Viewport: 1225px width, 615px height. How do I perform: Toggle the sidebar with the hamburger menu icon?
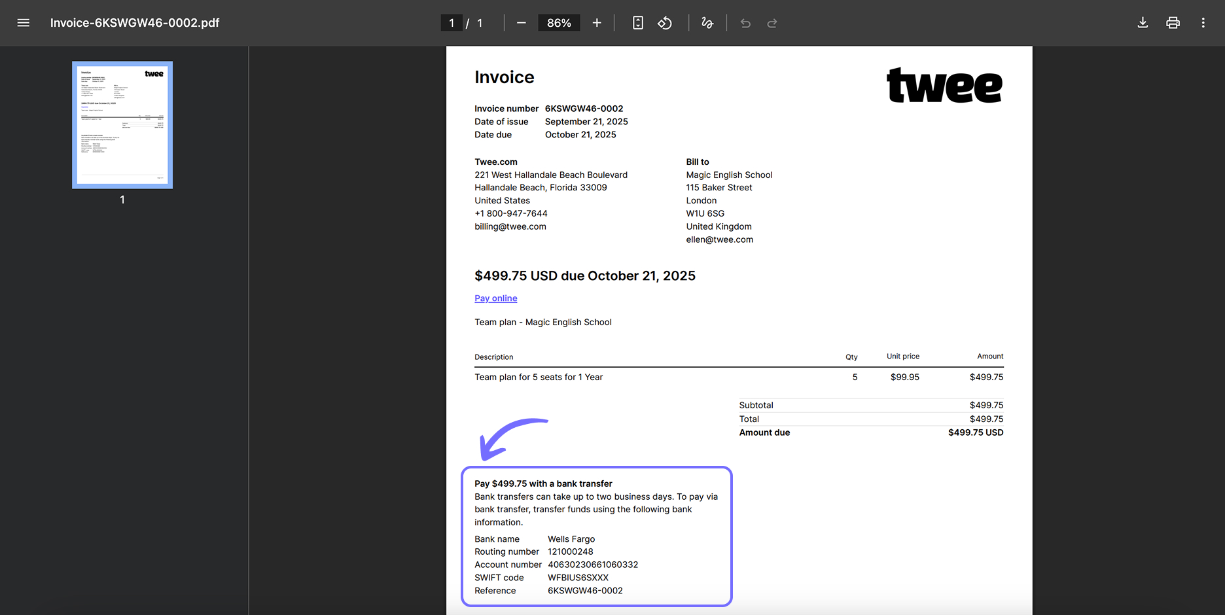[x=24, y=23]
